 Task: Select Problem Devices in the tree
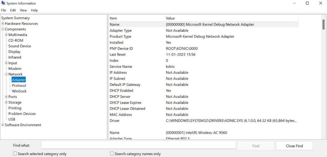(22, 114)
